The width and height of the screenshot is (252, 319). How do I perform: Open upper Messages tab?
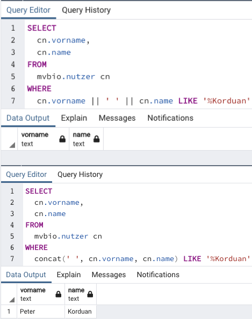coord(117,118)
